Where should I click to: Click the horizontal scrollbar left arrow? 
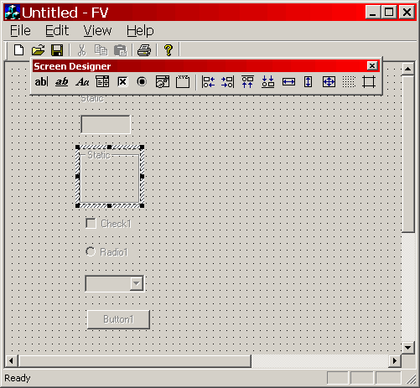coord(11,360)
